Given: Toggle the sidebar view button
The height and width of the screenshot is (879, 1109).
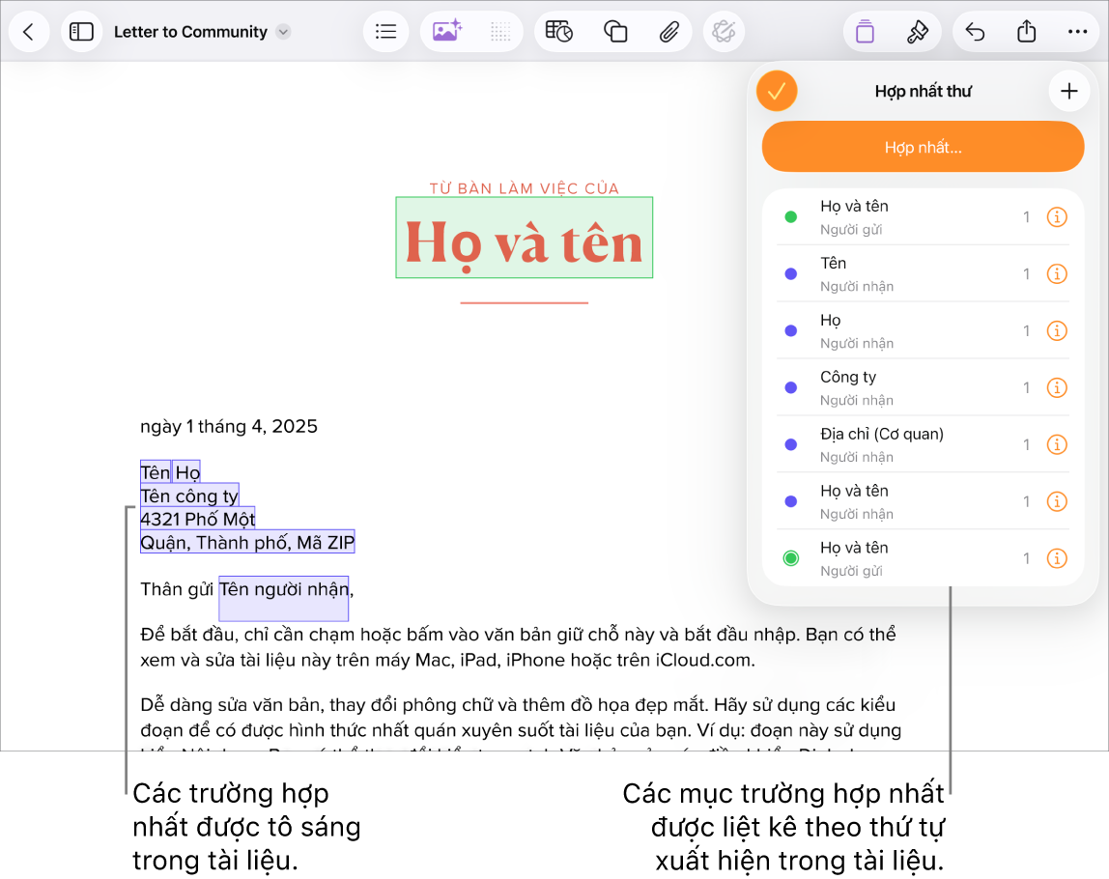Looking at the screenshot, I should pos(81,32).
